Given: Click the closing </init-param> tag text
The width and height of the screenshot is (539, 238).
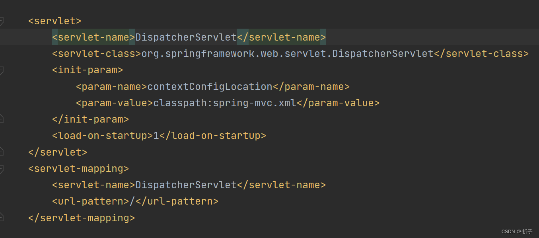Looking at the screenshot, I should click(90, 119).
